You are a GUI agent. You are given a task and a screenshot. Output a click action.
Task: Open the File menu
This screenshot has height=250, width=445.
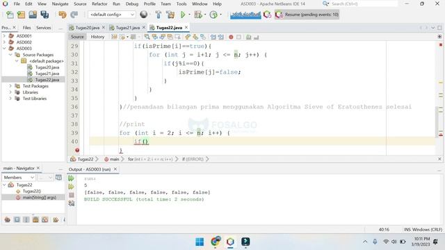tap(17, 4)
